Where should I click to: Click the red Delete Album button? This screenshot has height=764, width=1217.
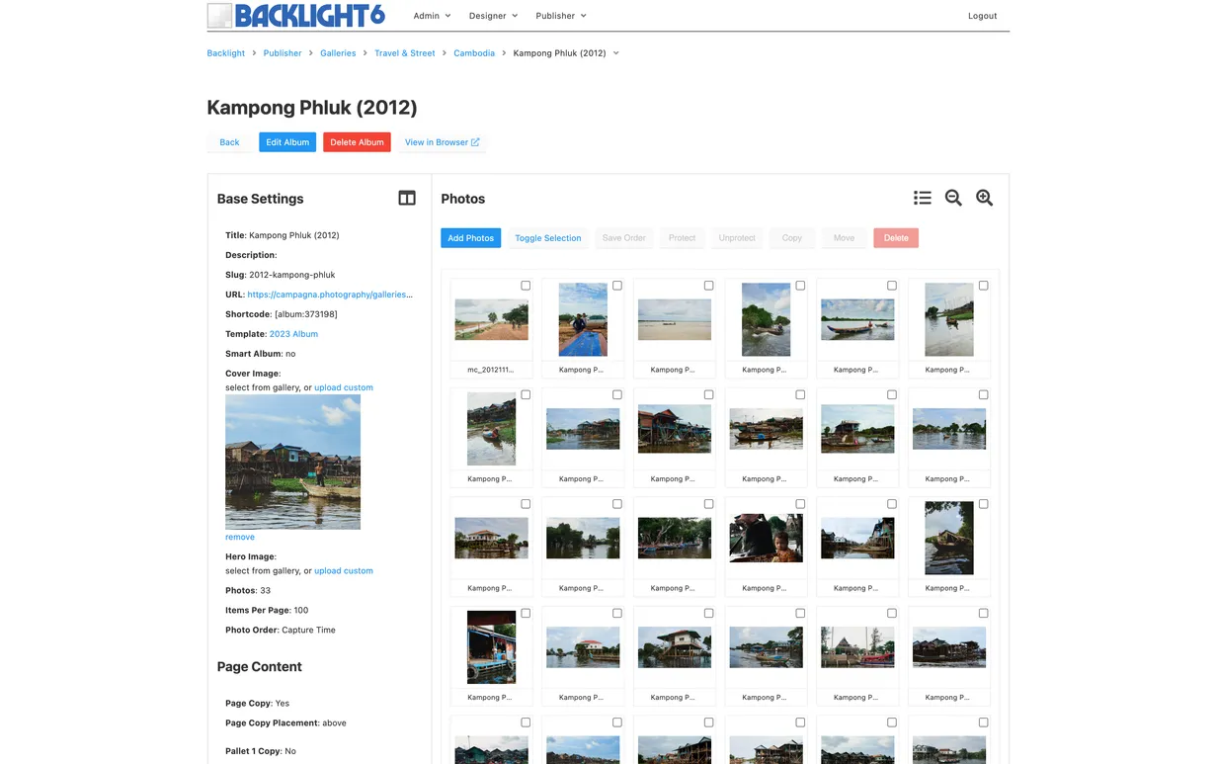coord(357,142)
